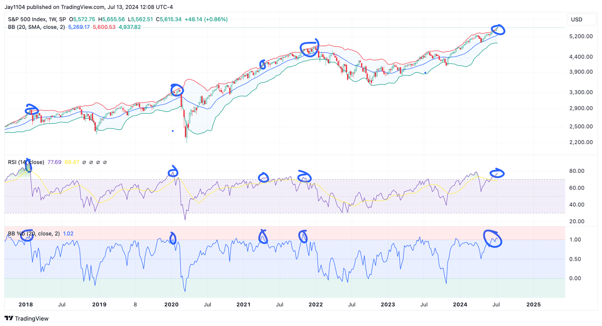Select the blue circle at the early 2020 price top
The width and height of the screenshot is (602, 326).
pyautogui.click(x=177, y=90)
